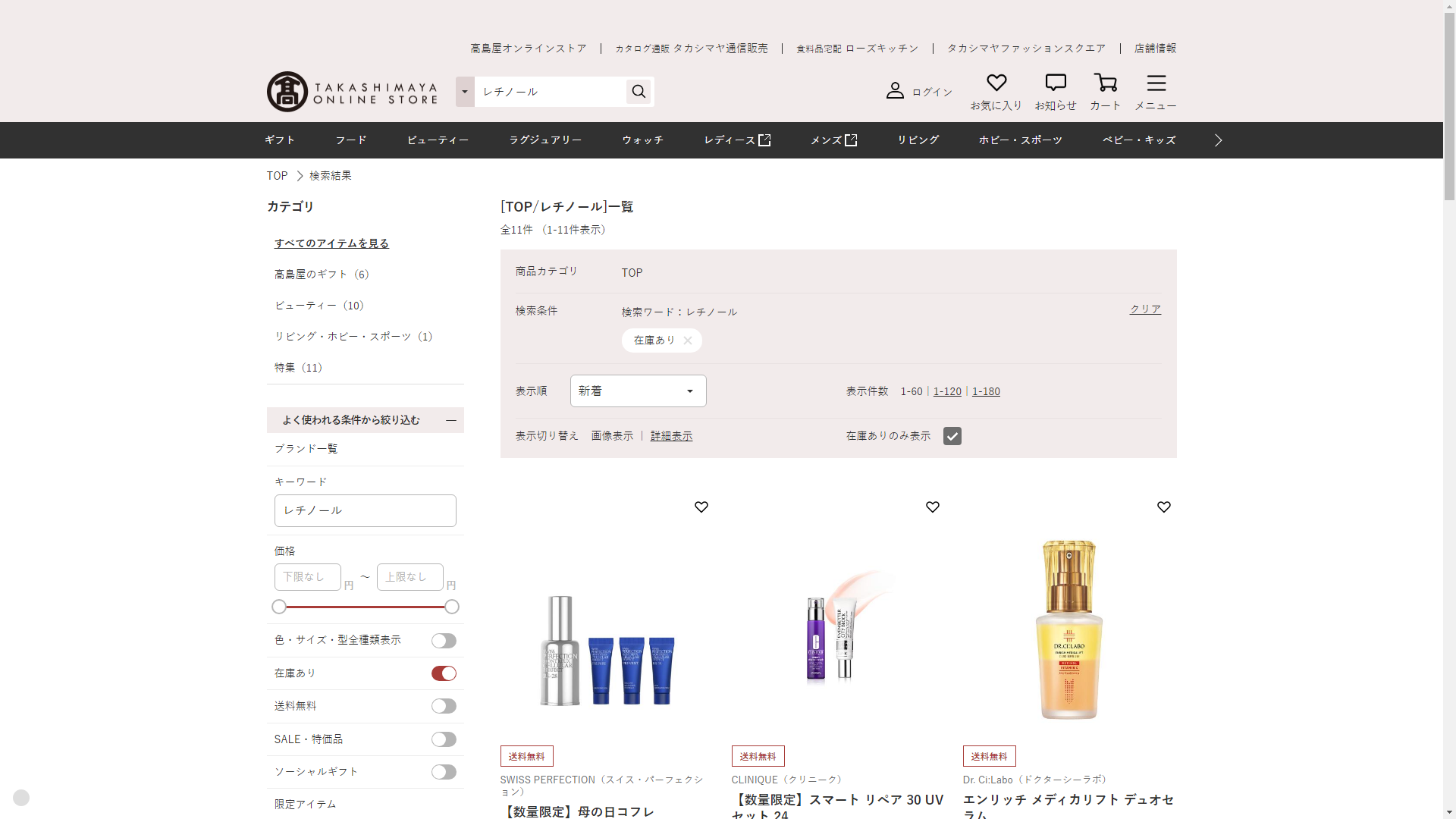This screenshot has width=1456, height=819.
Task: Uncheck 在庫ありのみ表示 checkbox
Action: click(952, 436)
